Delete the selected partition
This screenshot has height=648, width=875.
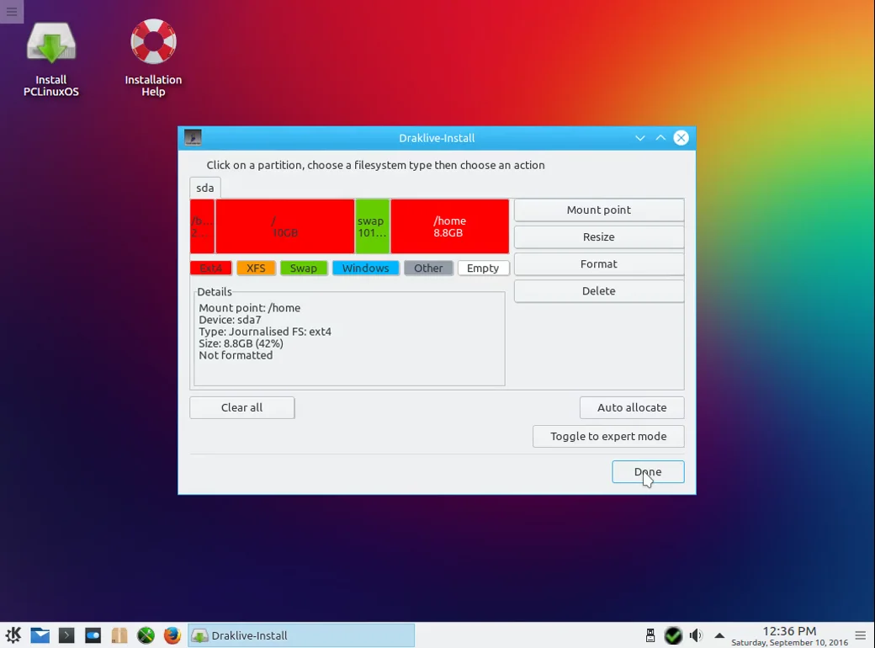click(599, 291)
